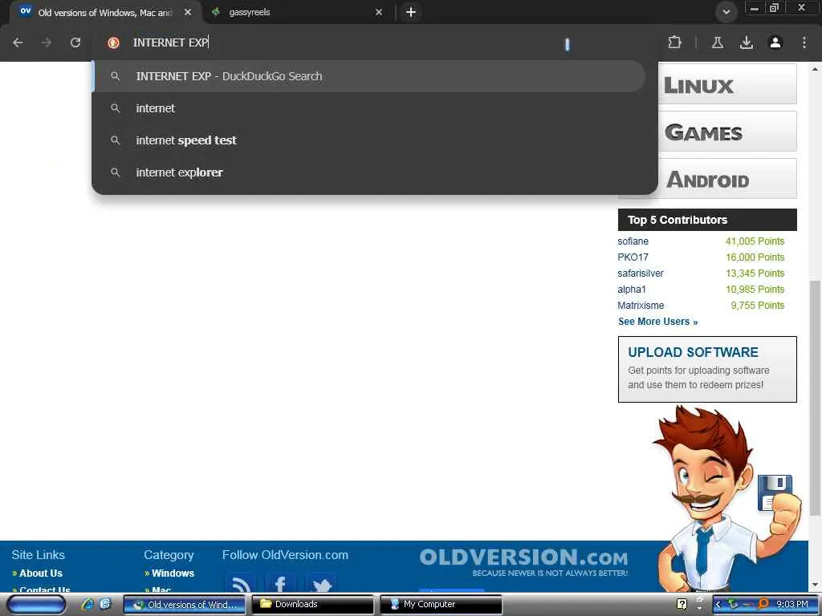Image resolution: width=822 pixels, height=616 pixels.
Task: Open the Games category button
Action: pyautogui.click(x=727, y=132)
